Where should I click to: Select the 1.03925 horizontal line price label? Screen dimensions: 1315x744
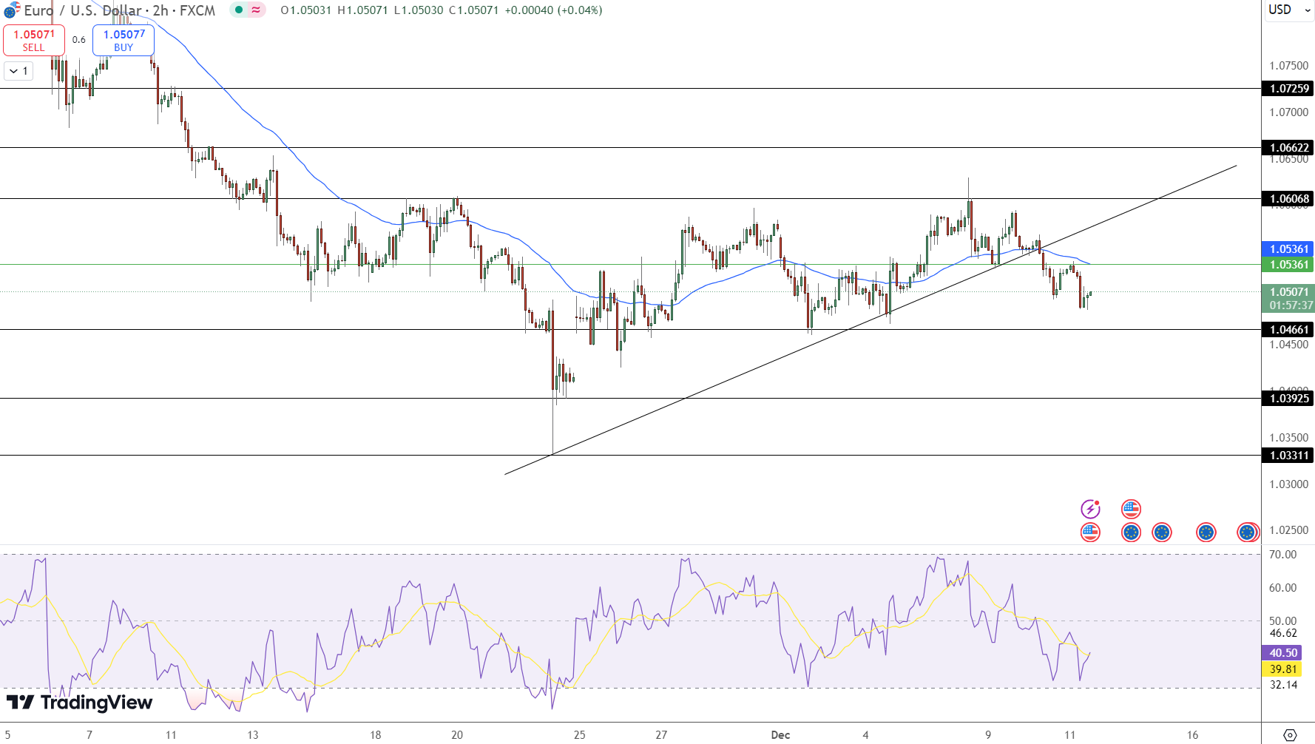[x=1288, y=399]
